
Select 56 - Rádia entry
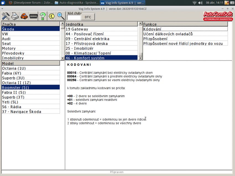[x=31, y=107]
